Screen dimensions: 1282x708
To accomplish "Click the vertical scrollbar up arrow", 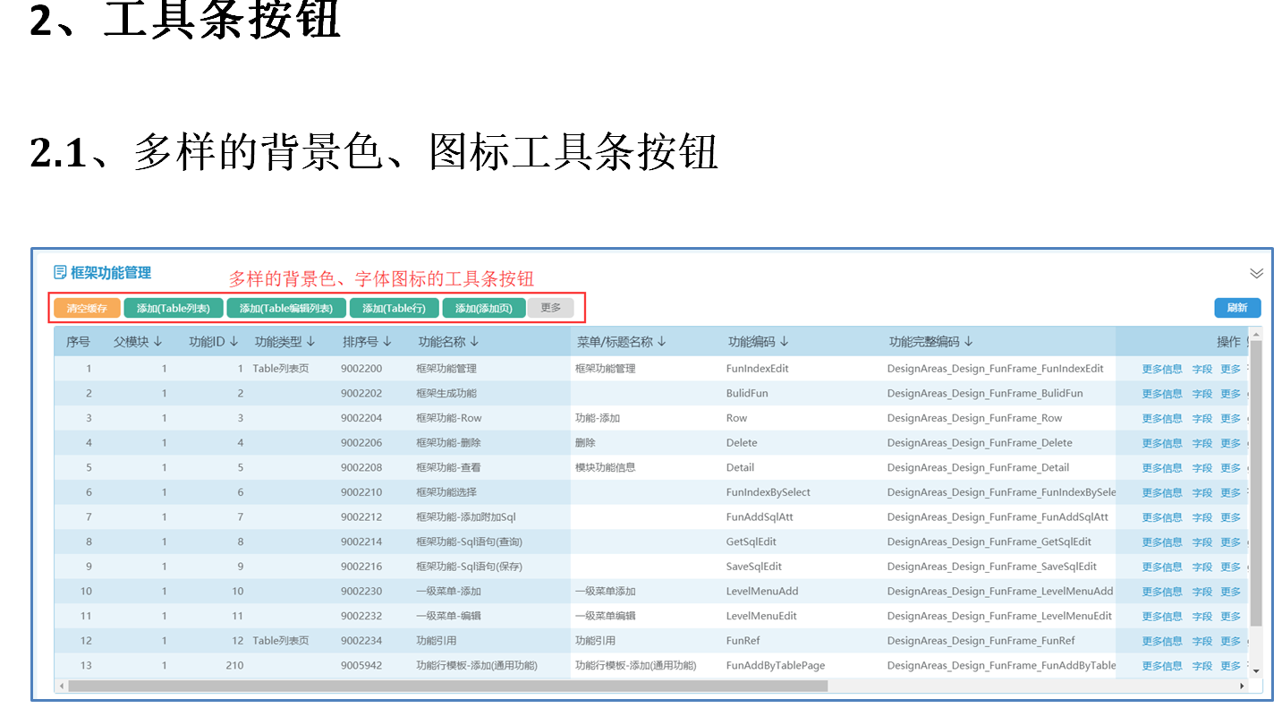I will [x=1256, y=336].
